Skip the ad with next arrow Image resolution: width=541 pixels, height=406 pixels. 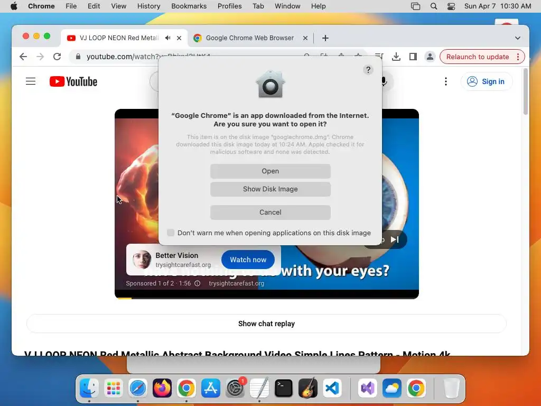coord(394,239)
